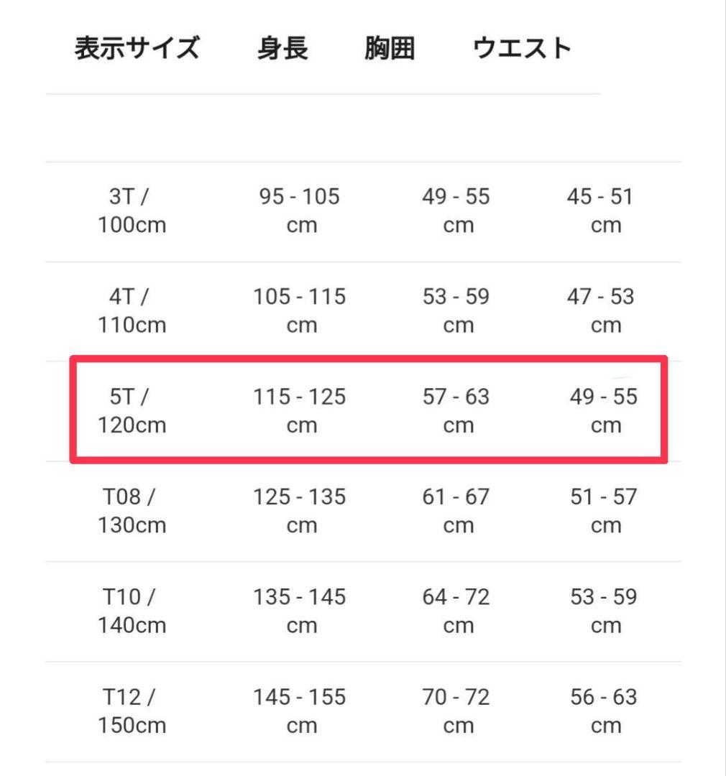The width and height of the screenshot is (726, 776).
Task: Click the 115 - 125 cm height cell
Action: 300,411
